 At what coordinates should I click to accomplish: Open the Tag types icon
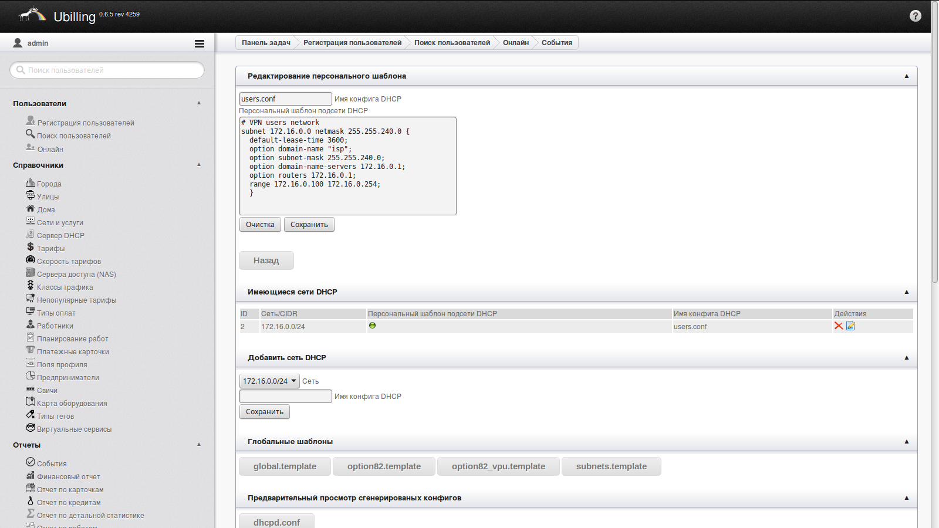click(31, 415)
